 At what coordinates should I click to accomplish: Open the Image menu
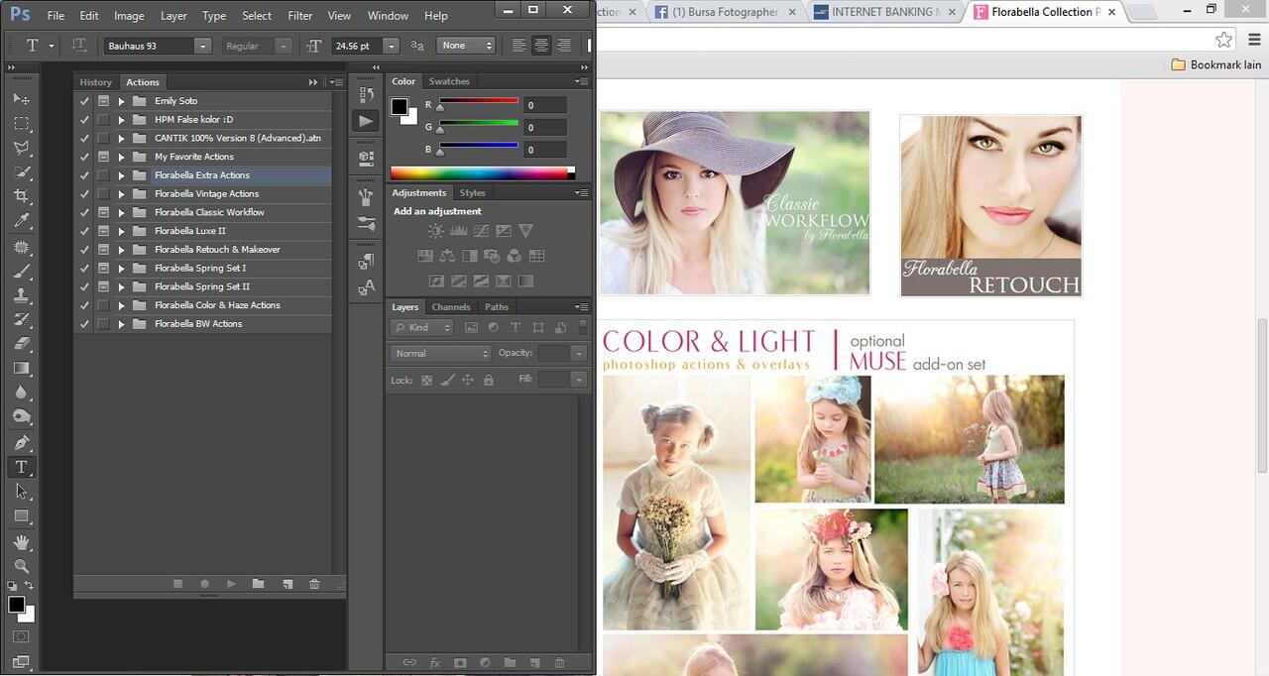pos(129,16)
